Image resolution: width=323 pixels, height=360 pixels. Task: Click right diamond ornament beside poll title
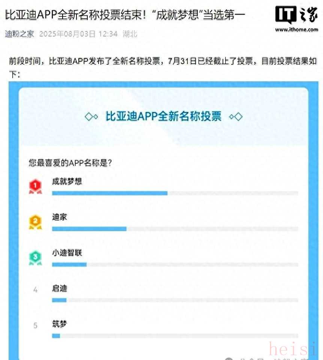236,117
